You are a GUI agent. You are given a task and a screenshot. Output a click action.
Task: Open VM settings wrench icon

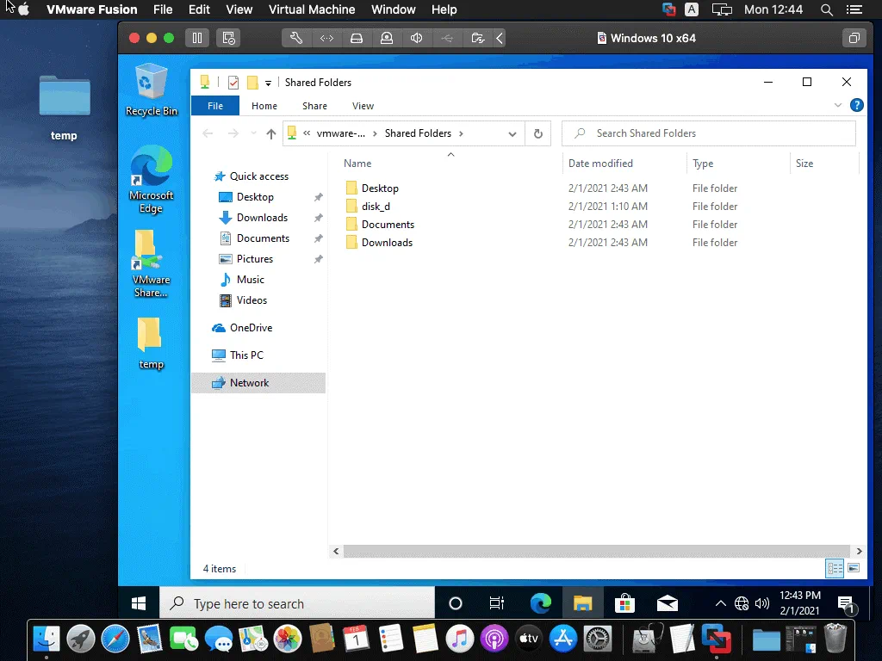click(x=296, y=38)
